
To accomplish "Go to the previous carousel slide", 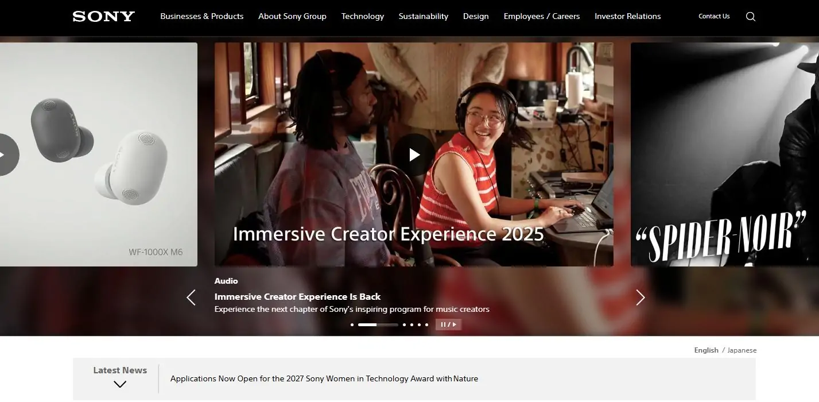I will click(191, 297).
